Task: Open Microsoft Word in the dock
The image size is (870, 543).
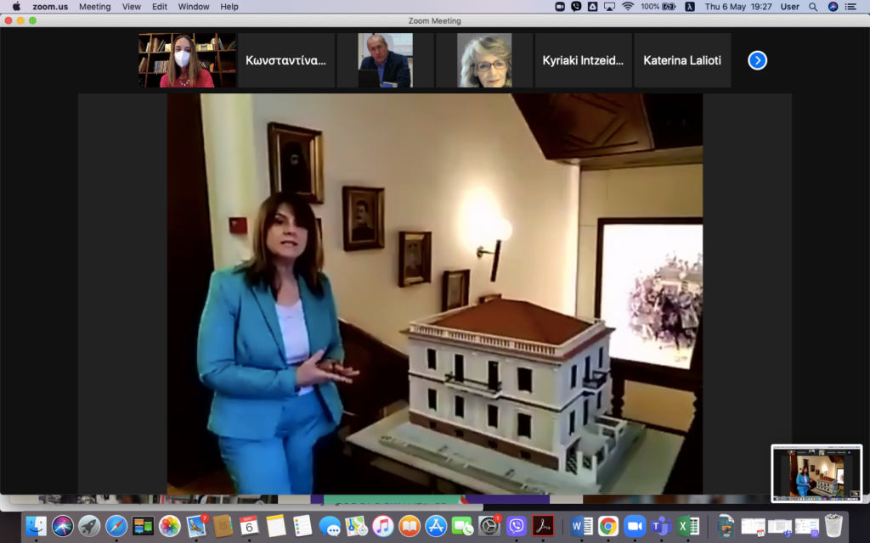Action: click(582, 526)
